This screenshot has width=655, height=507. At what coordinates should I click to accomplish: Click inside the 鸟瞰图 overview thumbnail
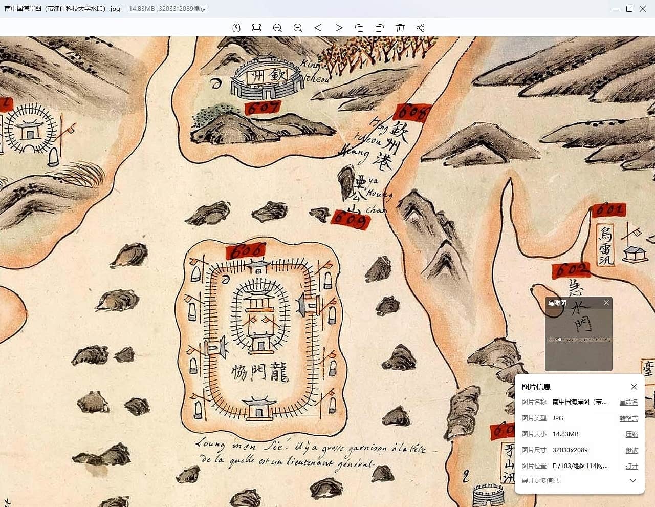point(579,340)
